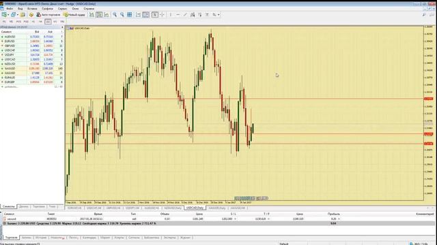Image resolution: width=437 pixels, height=245 pixels.
Task: Click the zoom in magnifier icon
Action: coord(115,14)
